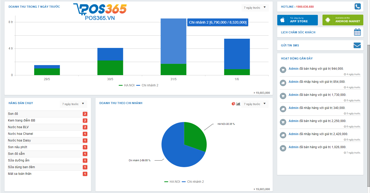
Task: Click Admin link on 1,026,000 sale activity
Action: tap(293, 147)
